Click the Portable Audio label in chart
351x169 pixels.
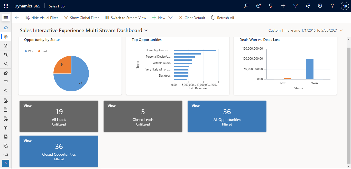point(161,63)
